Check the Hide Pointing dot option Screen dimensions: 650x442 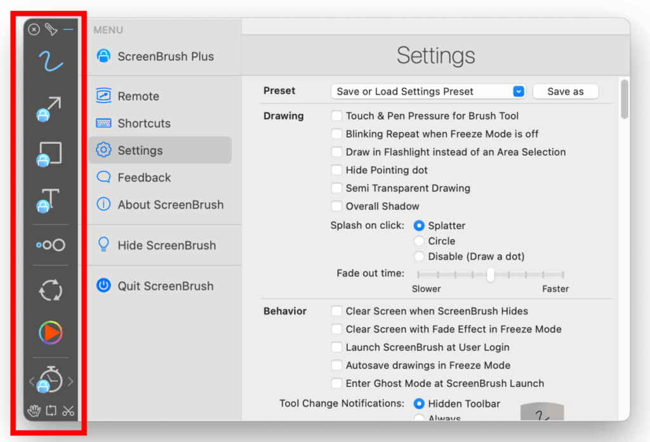pos(336,170)
